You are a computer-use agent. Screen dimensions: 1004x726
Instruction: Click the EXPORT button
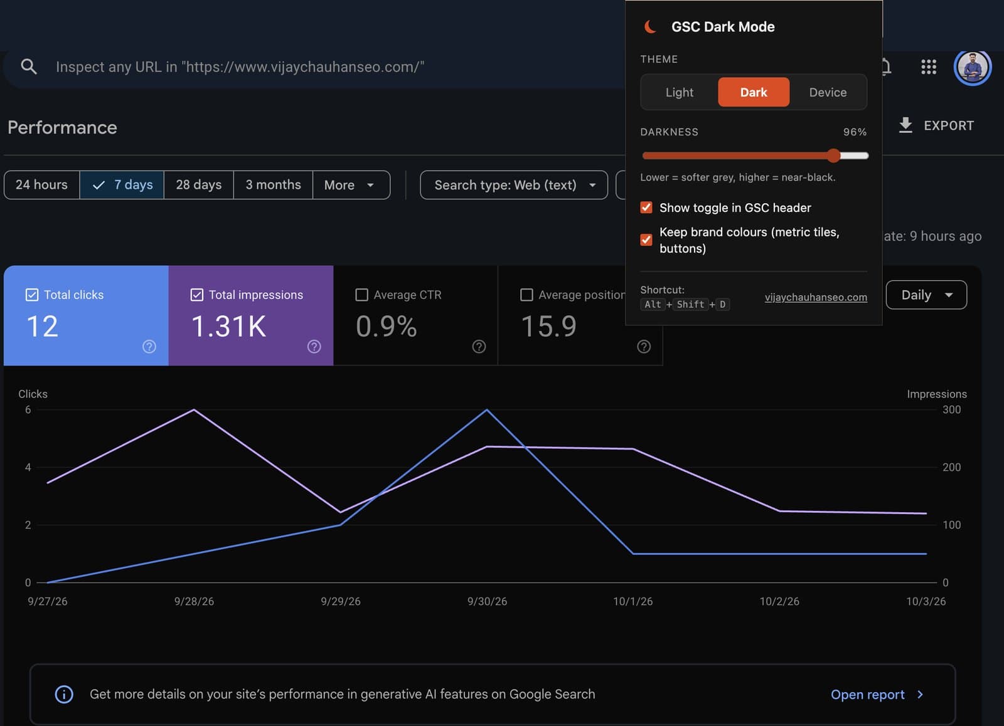pos(936,125)
